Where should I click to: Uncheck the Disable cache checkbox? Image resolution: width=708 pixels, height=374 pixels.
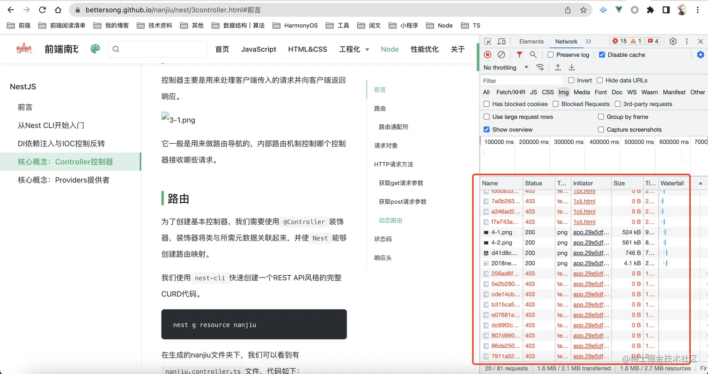pos(602,55)
